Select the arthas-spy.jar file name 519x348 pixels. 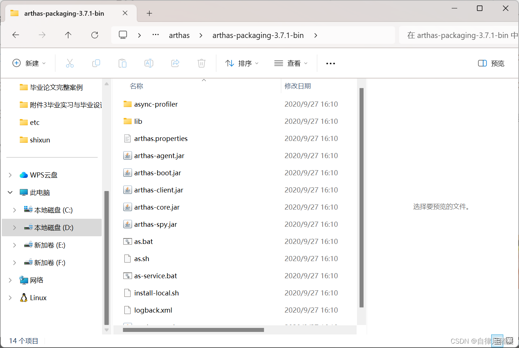(155, 224)
